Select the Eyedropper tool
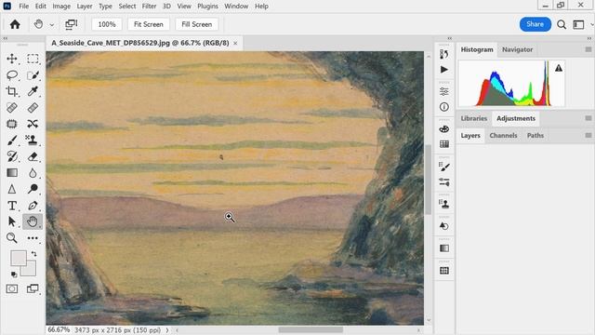595x335 pixels. coord(33,91)
